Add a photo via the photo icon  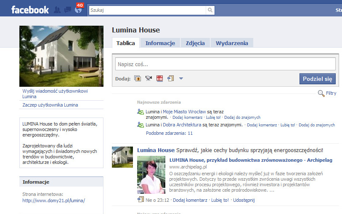pyautogui.click(x=138, y=78)
